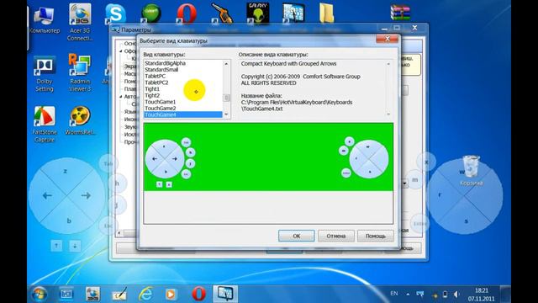The width and height of the screenshot is (538, 303).
Task: Tap the 's' key on the right gamepad
Action: (466, 221)
